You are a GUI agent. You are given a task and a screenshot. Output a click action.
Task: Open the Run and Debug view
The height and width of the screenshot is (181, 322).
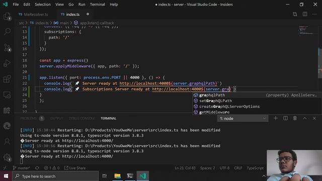coord(8,63)
